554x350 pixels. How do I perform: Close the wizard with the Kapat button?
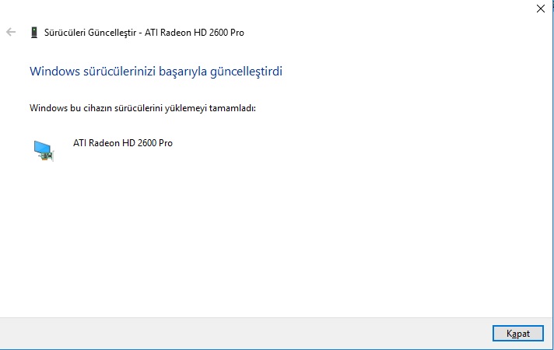click(x=518, y=334)
